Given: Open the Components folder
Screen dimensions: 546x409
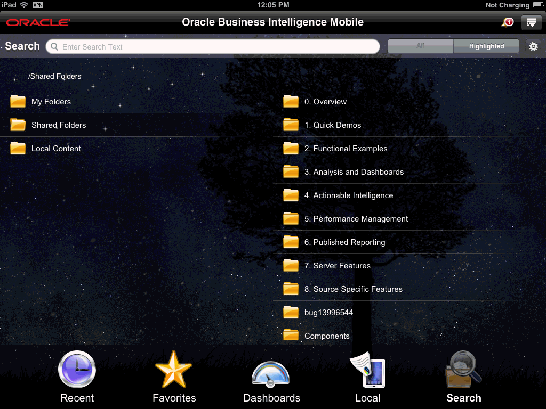Looking at the screenshot, I should coord(327,336).
